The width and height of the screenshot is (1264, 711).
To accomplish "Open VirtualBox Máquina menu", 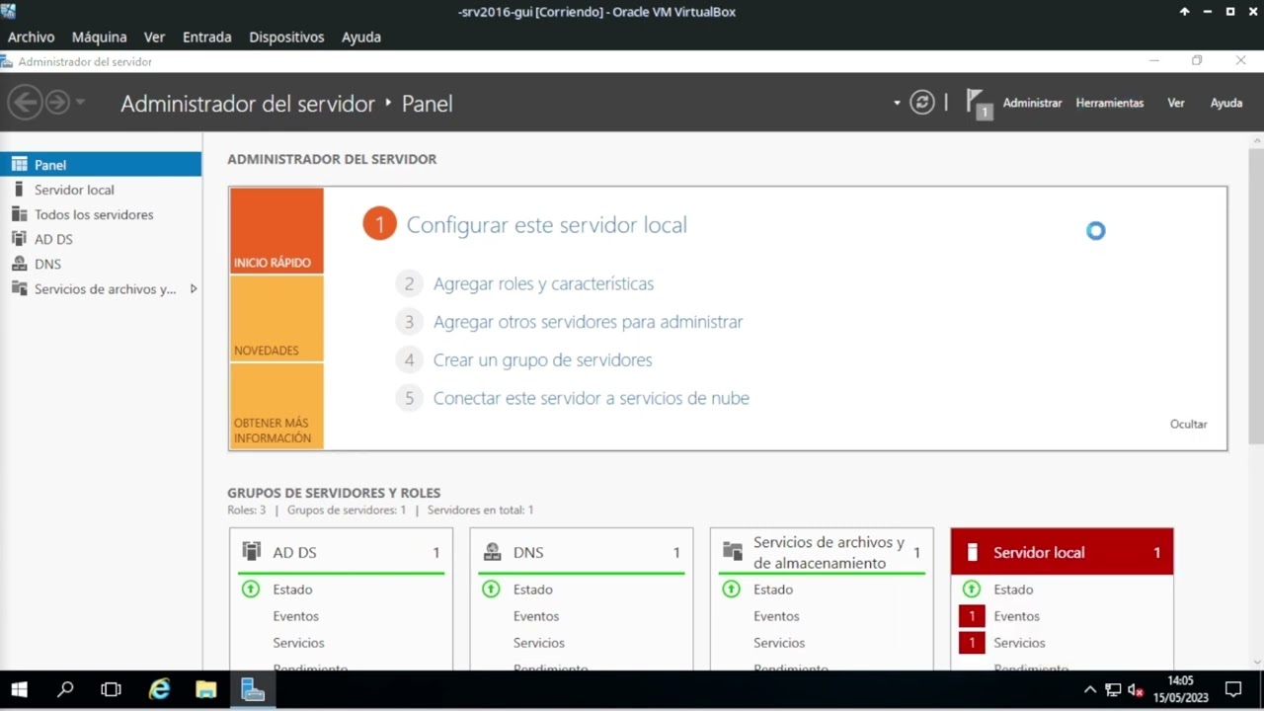I will point(99,37).
